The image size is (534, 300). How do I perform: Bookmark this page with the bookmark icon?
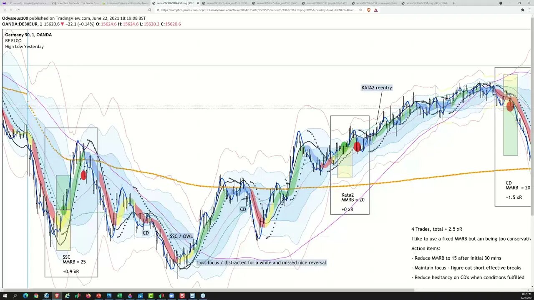coord(150,10)
